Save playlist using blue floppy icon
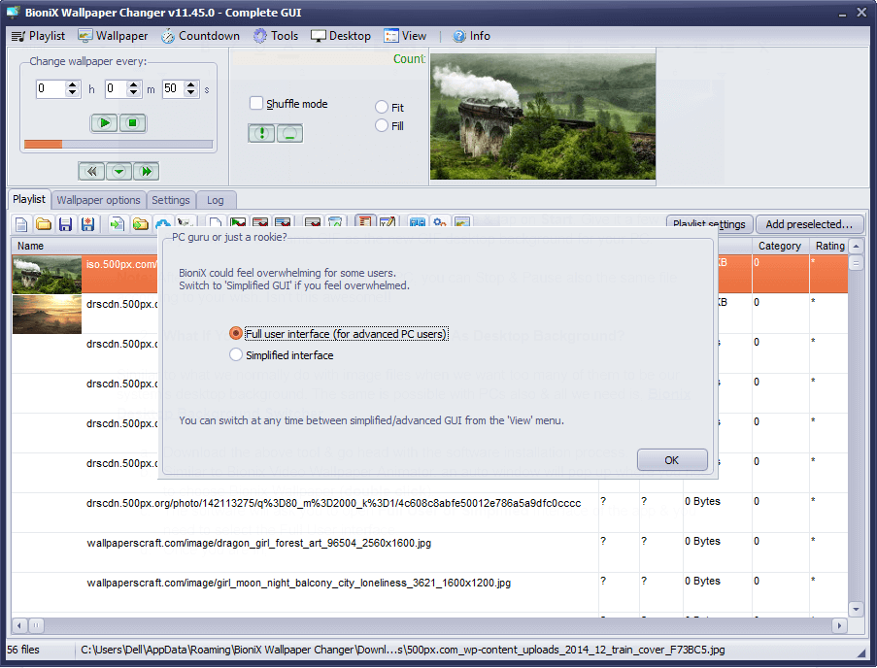Image resolution: width=877 pixels, height=668 pixels. (65, 224)
